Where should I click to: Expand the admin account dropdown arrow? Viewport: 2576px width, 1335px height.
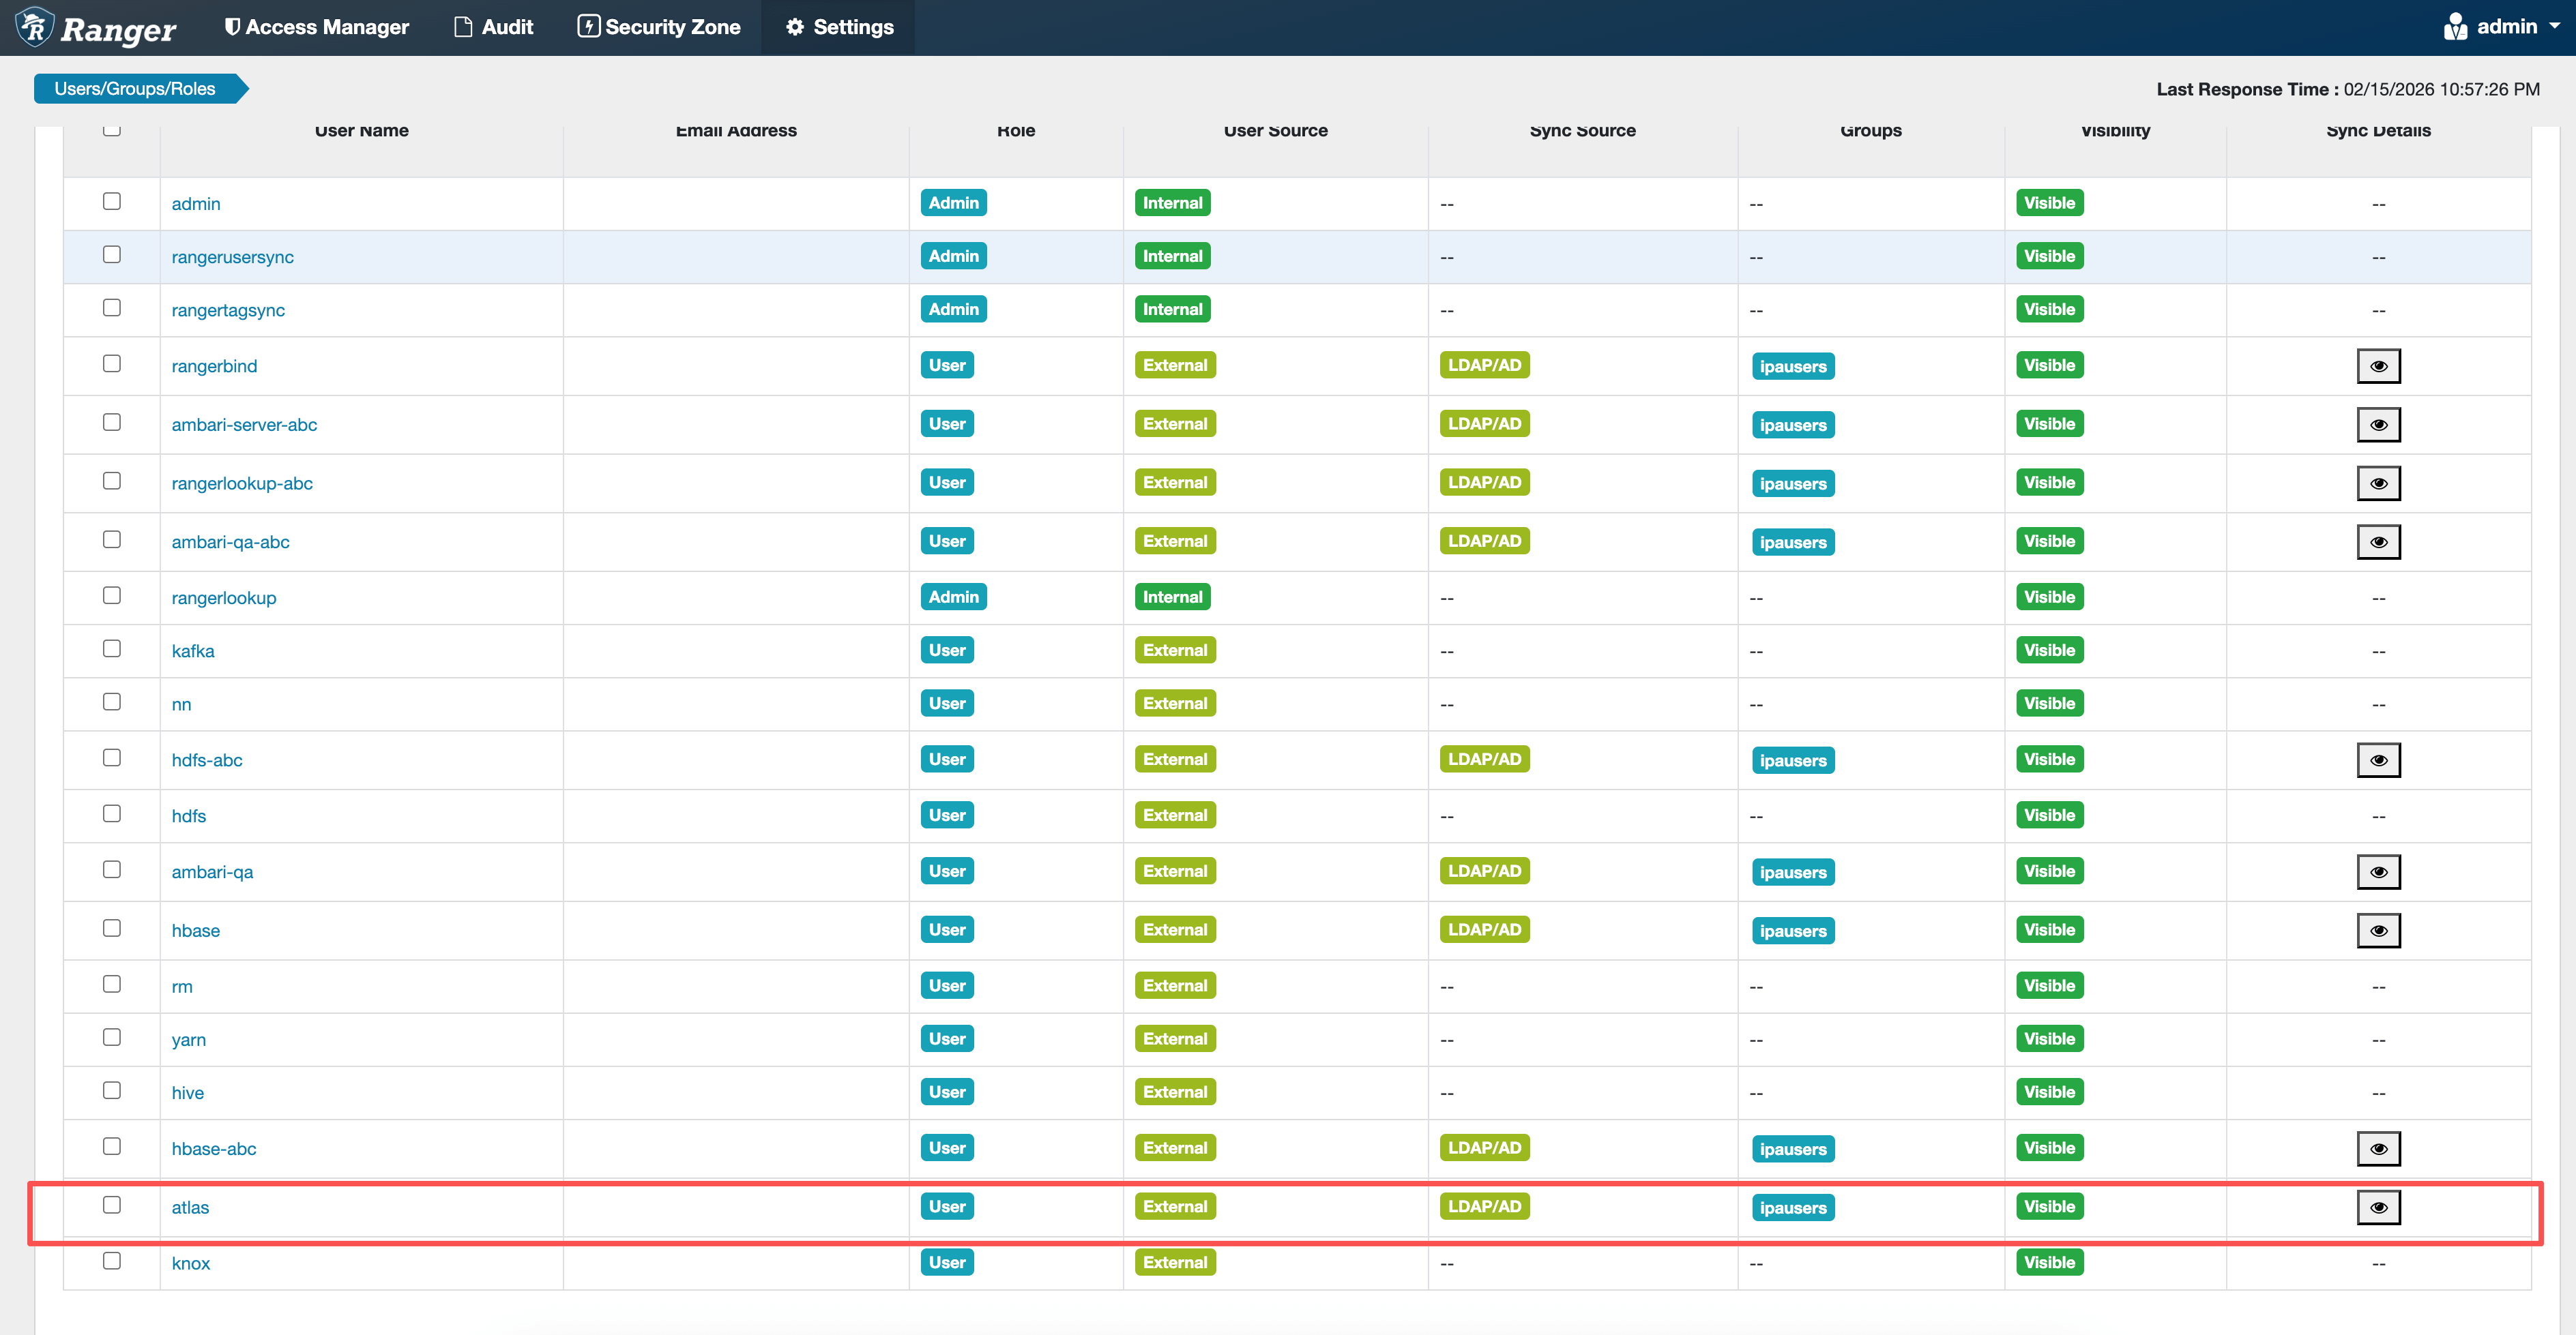pos(2555,26)
